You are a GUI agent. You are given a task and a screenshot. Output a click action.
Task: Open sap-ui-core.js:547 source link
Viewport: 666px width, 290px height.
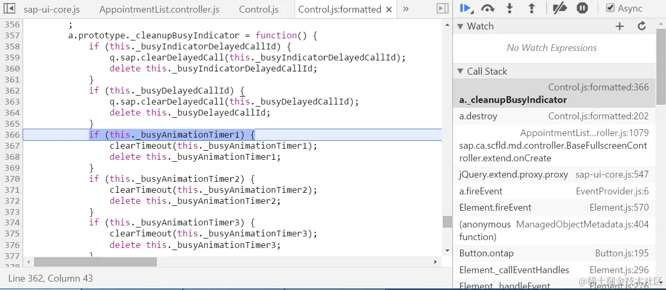pyautogui.click(x=612, y=174)
